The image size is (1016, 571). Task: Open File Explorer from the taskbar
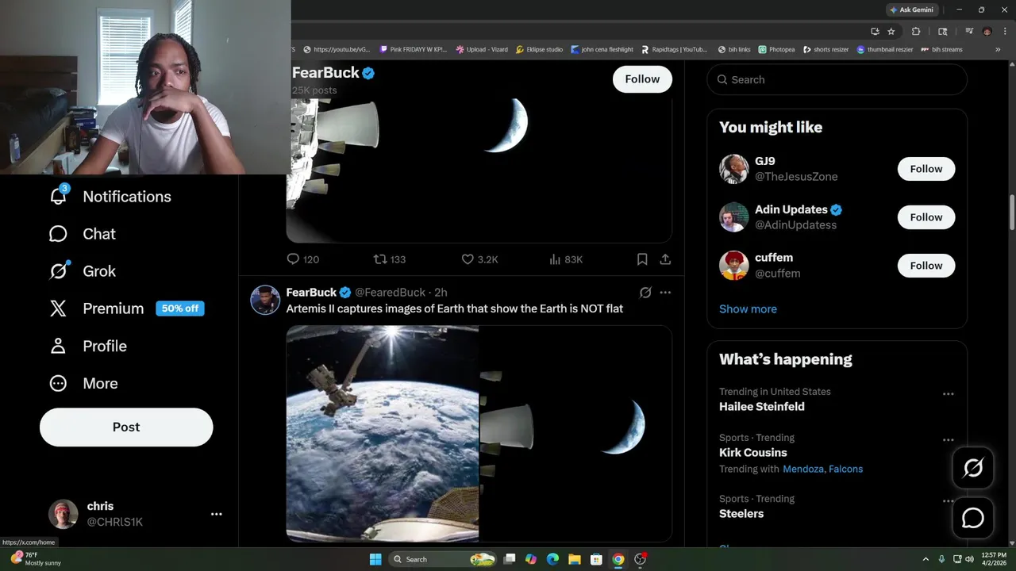574,559
